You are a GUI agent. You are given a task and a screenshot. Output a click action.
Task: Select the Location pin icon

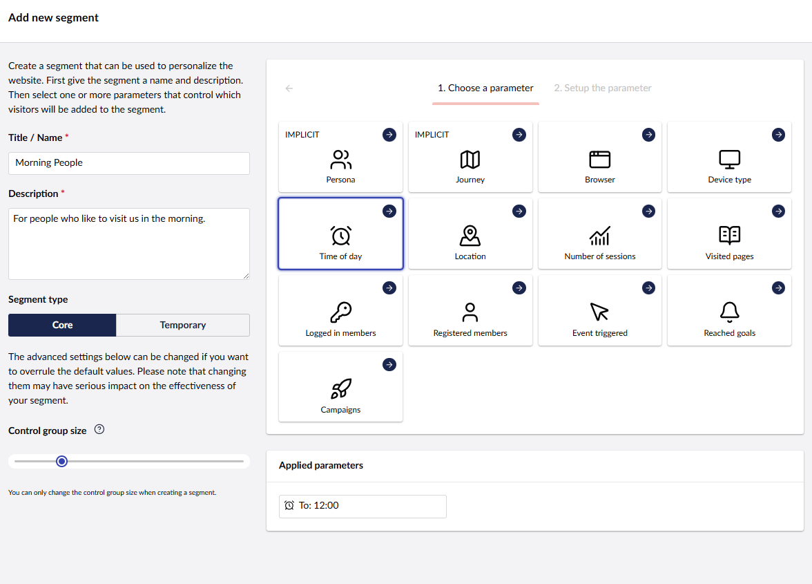470,237
